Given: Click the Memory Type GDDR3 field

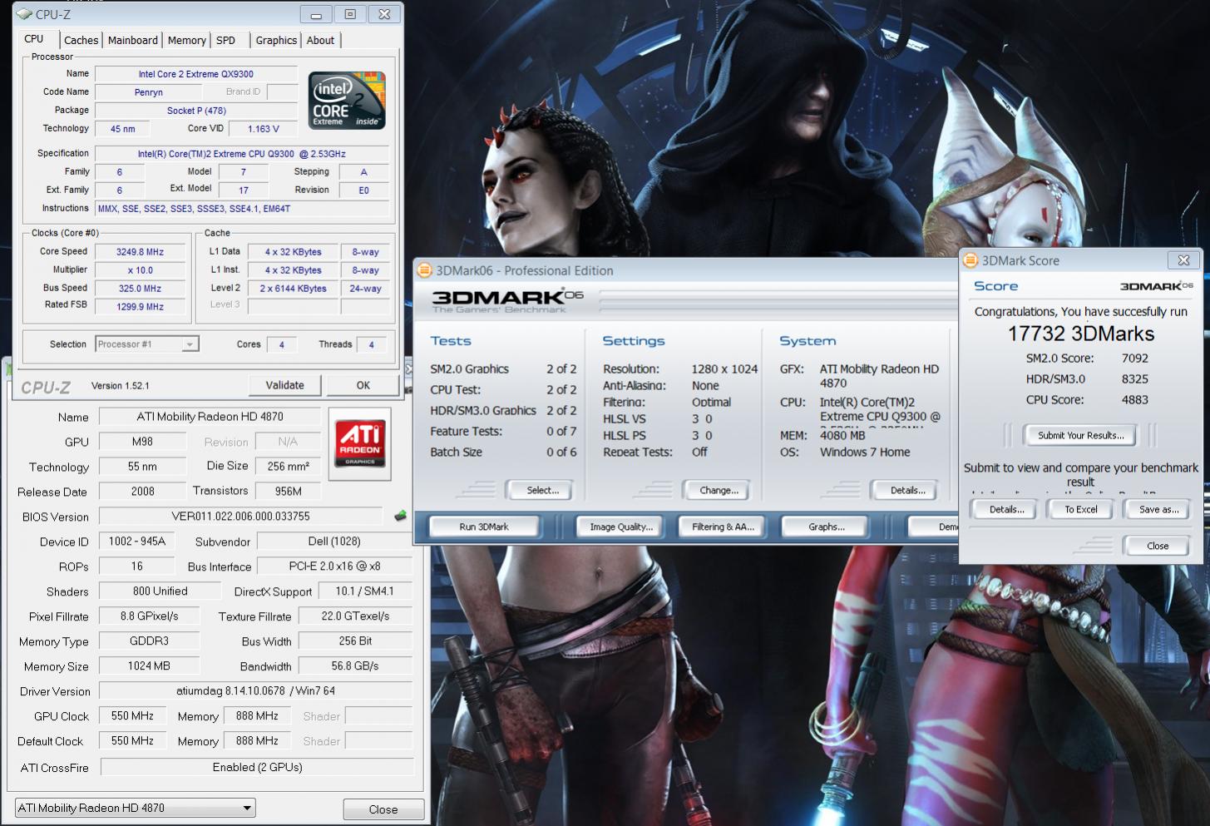Looking at the screenshot, I should click(150, 641).
